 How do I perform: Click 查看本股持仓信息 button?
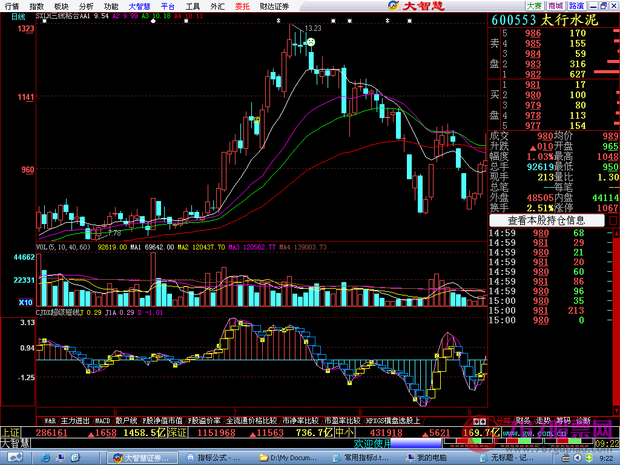point(547,220)
